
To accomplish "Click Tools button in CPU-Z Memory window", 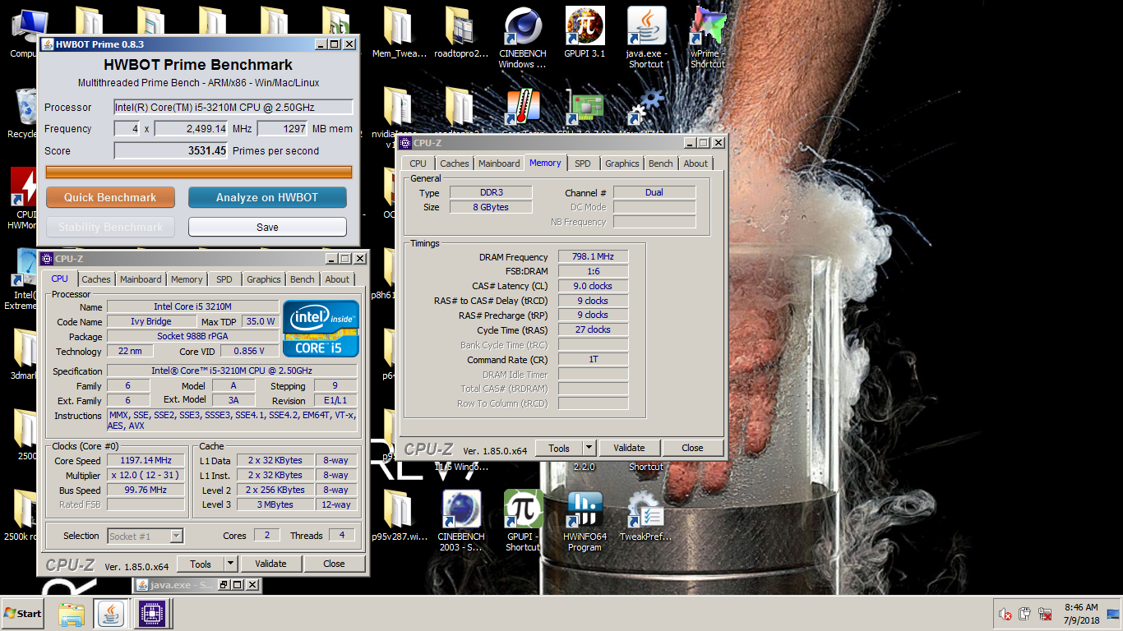I will [x=559, y=448].
